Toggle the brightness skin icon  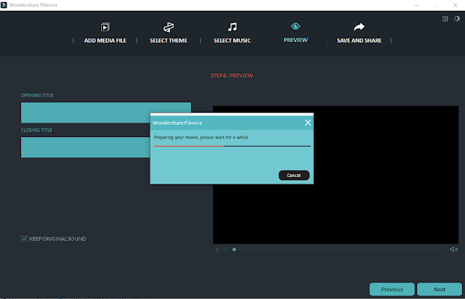click(x=457, y=19)
